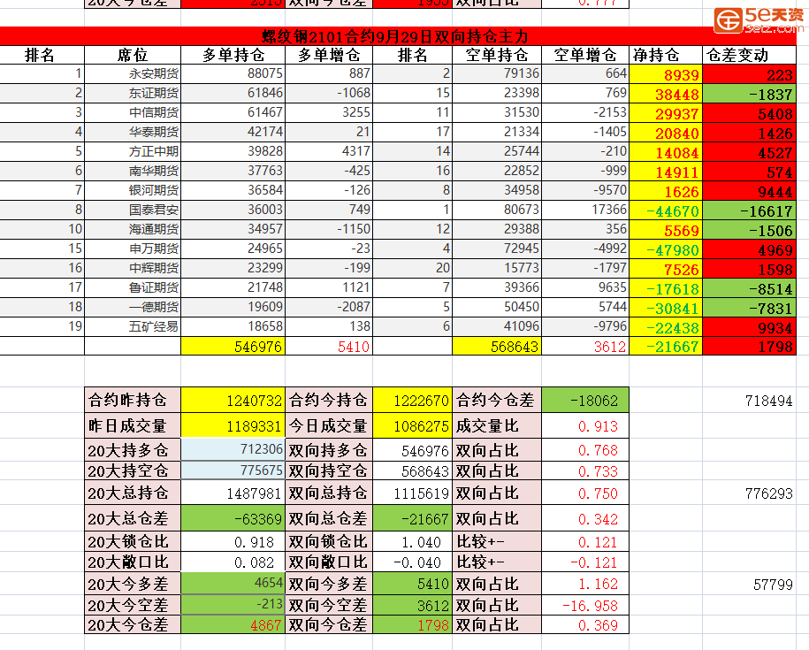Viewport: 809px width, 650px height.
Task: Click the 20大总持仓 value 1487981
Action: coord(233,493)
